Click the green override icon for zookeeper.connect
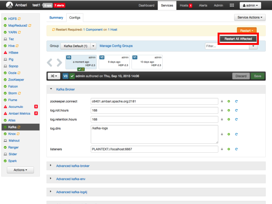 point(228,101)
